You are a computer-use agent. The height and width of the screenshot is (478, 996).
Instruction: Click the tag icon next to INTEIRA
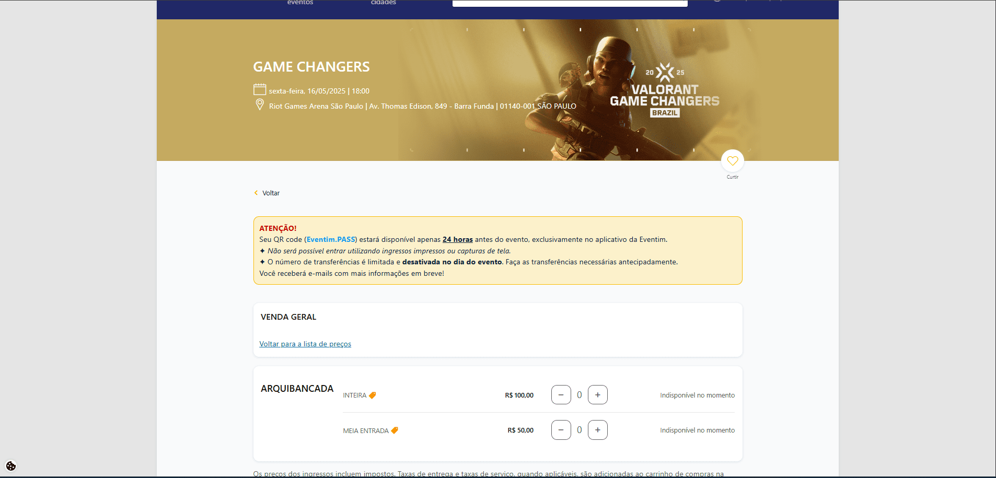tap(372, 395)
